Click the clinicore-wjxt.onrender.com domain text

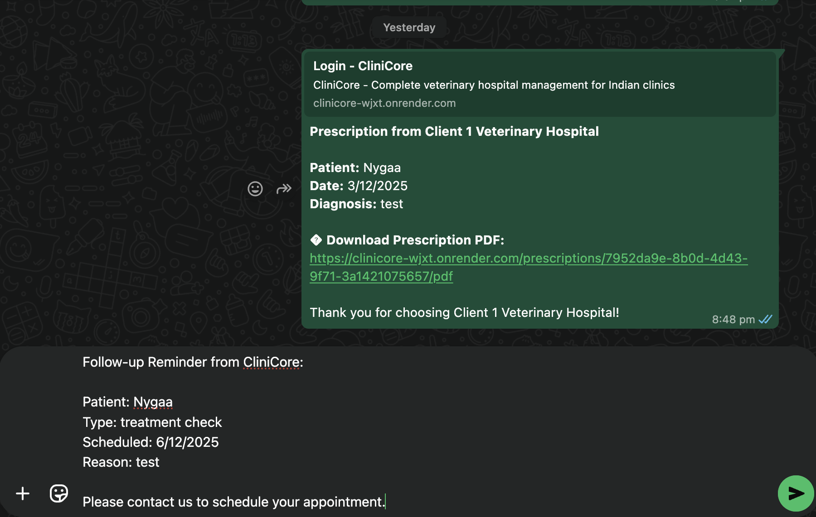pos(384,103)
